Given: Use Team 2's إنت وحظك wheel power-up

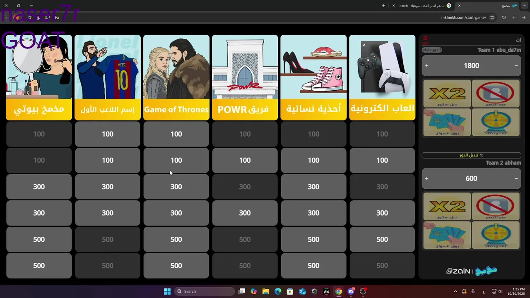Looking at the screenshot, I should [496, 235].
